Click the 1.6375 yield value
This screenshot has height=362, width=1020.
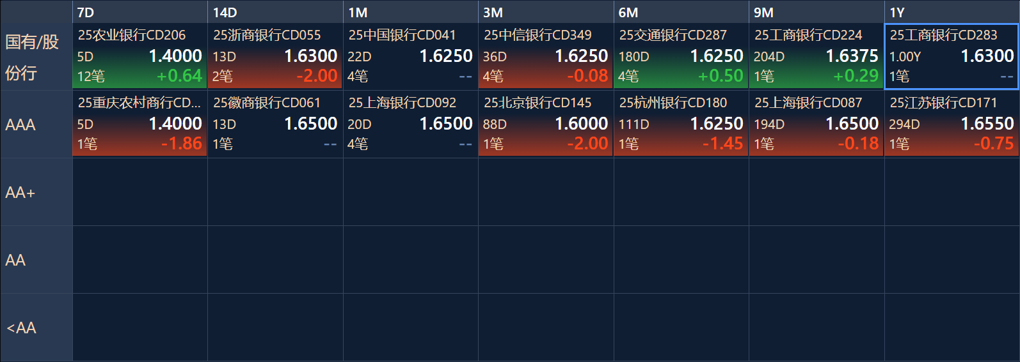pos(852,56)
